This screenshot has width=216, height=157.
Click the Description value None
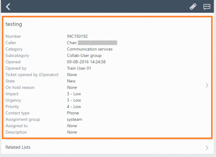pyautogui.click(x=72, y=132)
